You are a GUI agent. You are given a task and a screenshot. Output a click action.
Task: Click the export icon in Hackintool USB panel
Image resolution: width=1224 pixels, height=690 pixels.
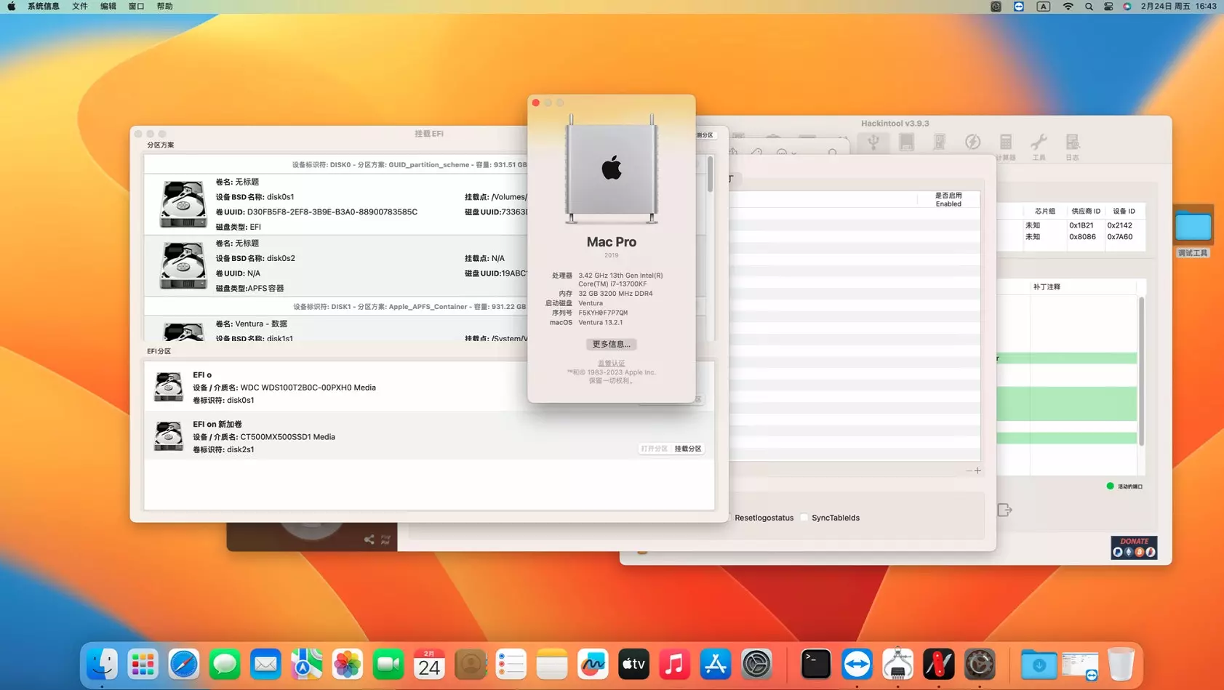click(x=1004, y=510)
